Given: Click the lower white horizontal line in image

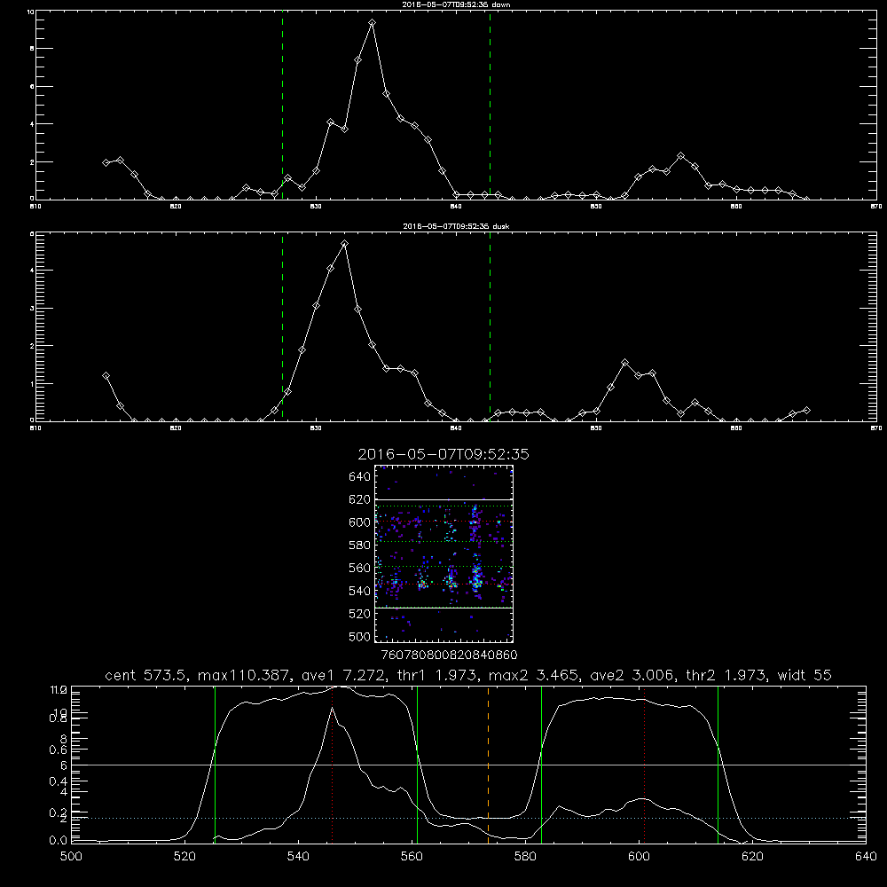Looking at the screenshot, I should coord(443,608).
